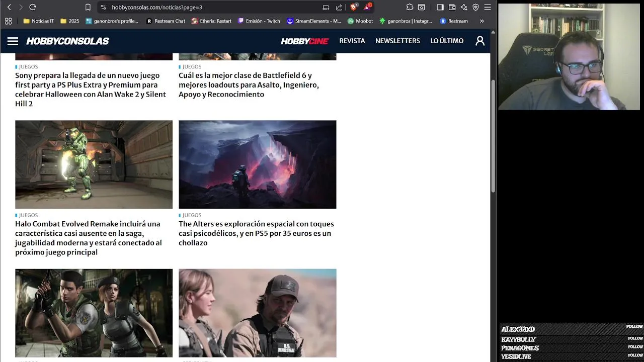This screenshot has width=644, height=362.
Task: Click The Alters space landscape thumbnail
Action: pos(257,164)
